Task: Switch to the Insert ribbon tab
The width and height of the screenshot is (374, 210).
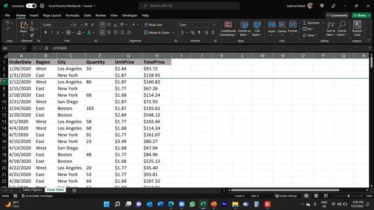Action: (x=34, y=16)
